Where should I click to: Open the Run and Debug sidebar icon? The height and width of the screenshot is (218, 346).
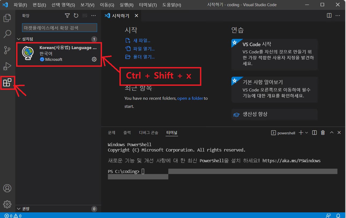point(7,66)
